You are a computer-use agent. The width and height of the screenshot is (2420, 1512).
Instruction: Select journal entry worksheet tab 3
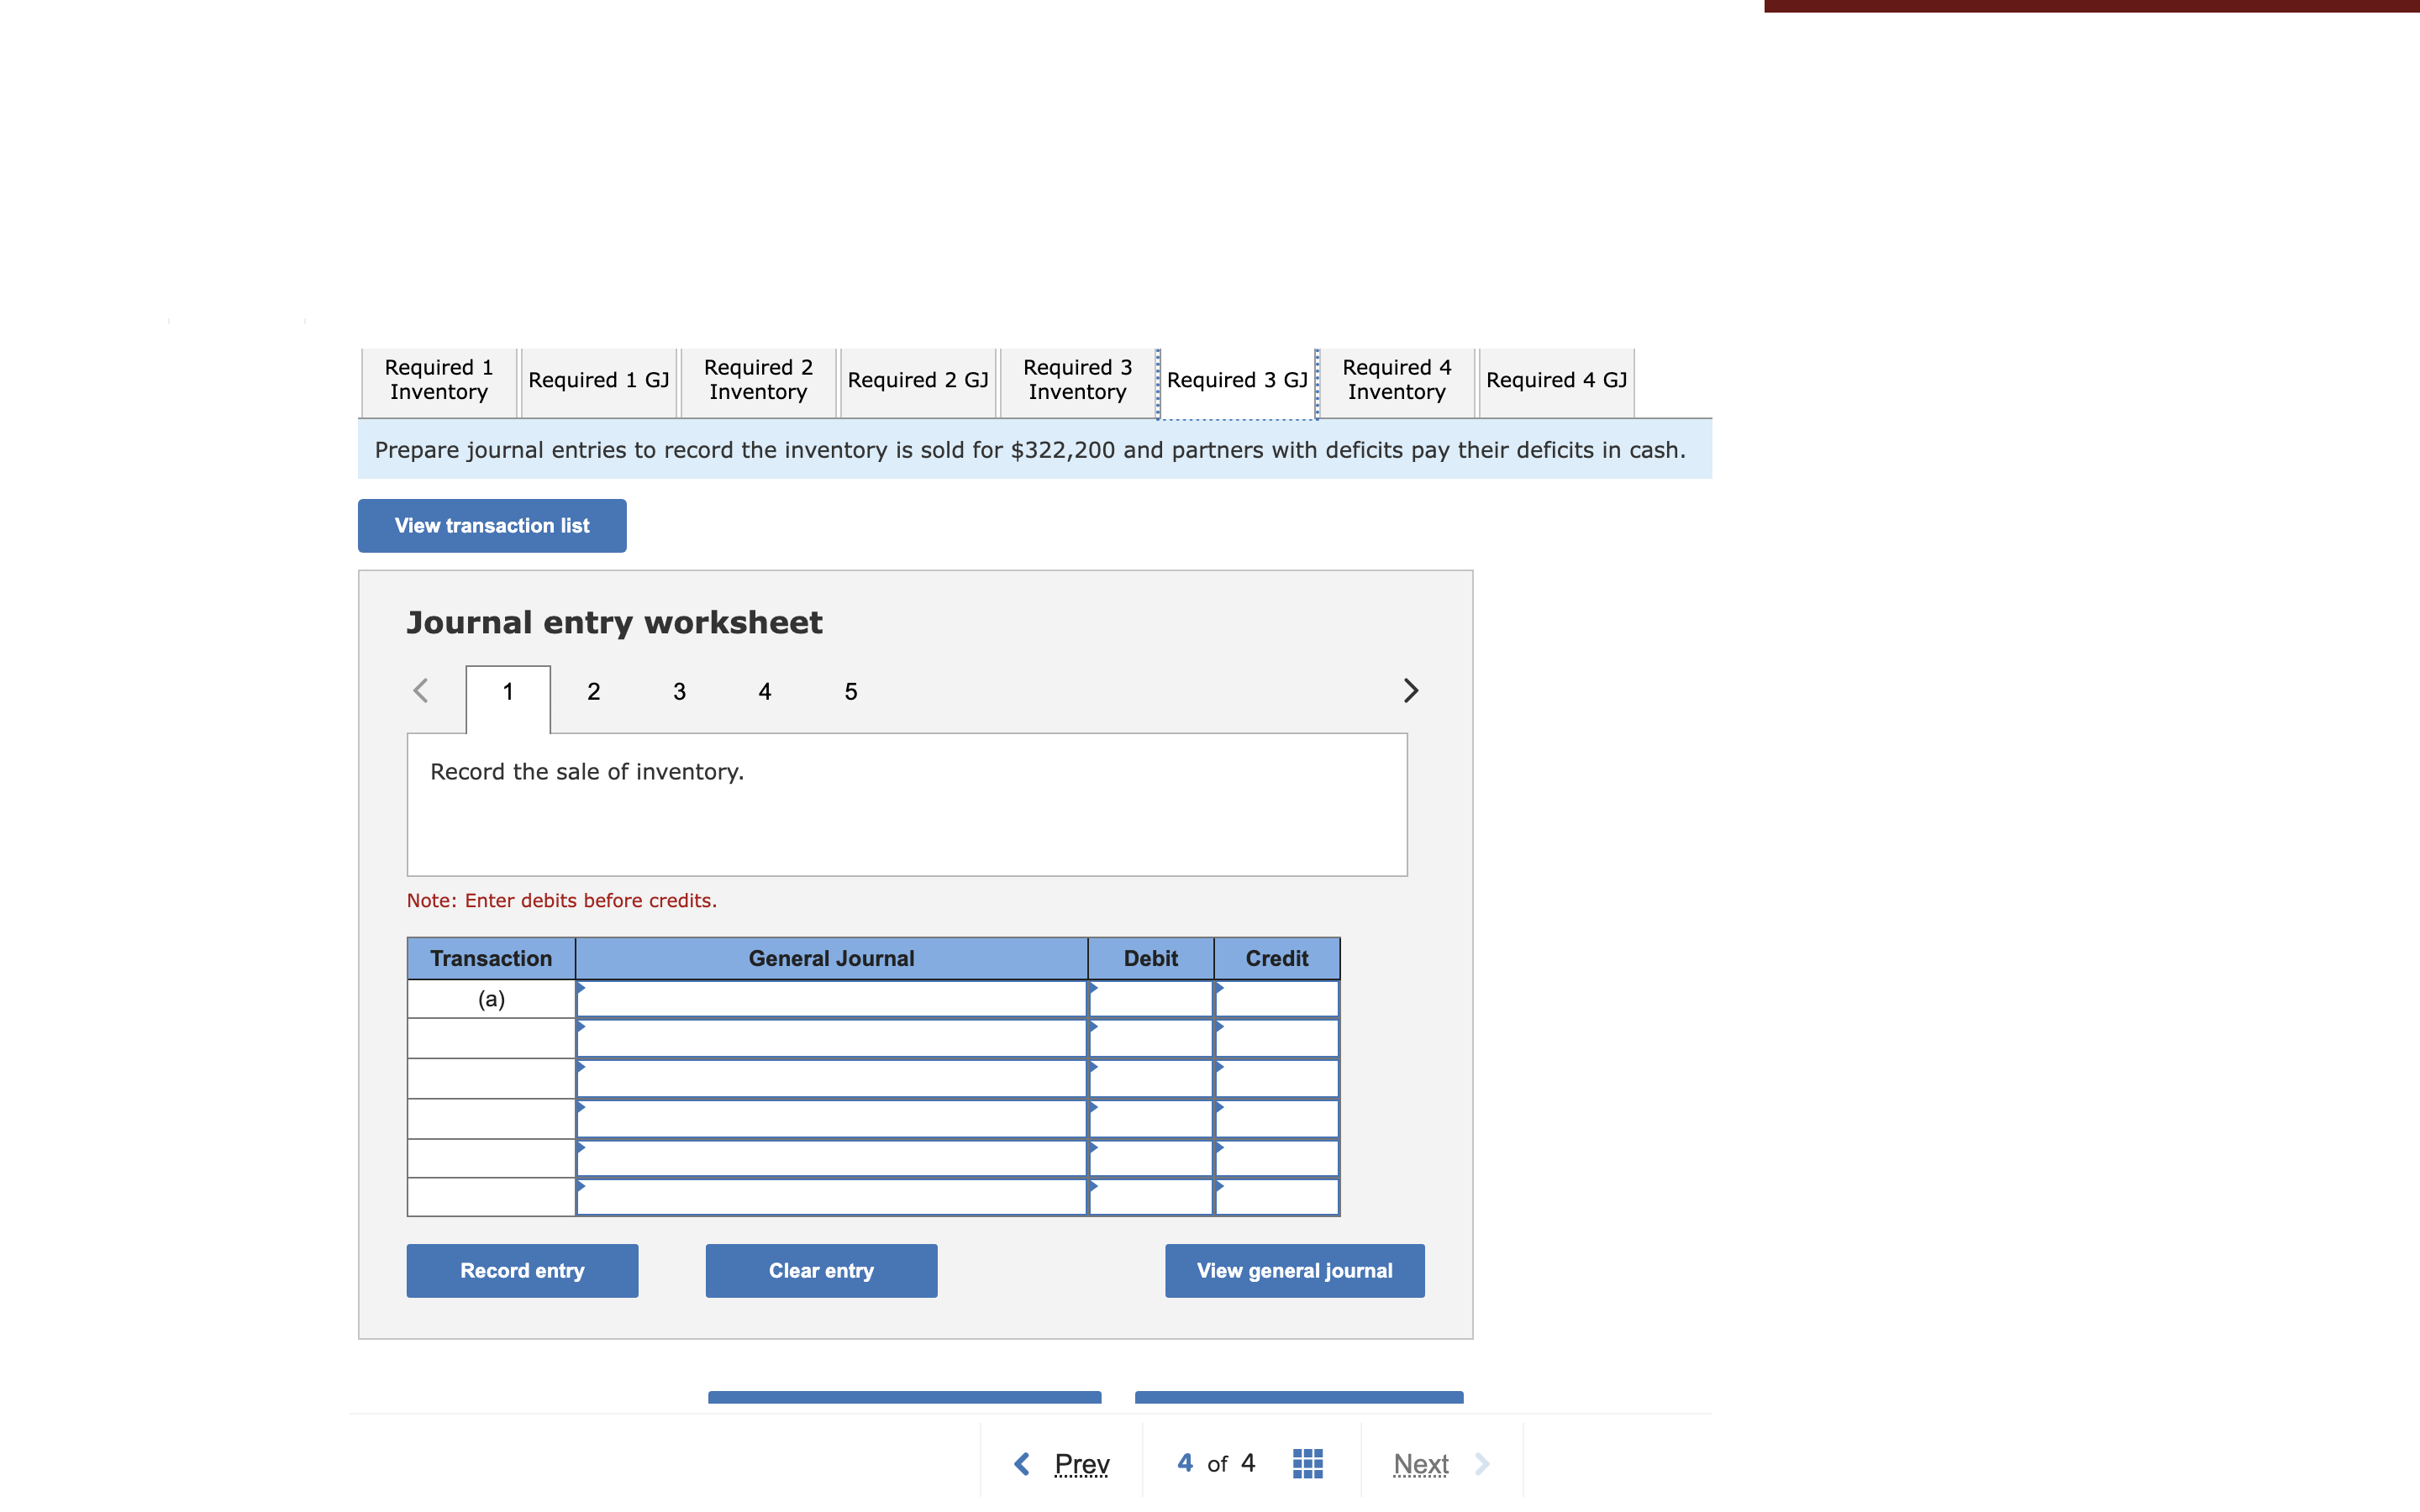pyautogui.click(x=679, y=692)
